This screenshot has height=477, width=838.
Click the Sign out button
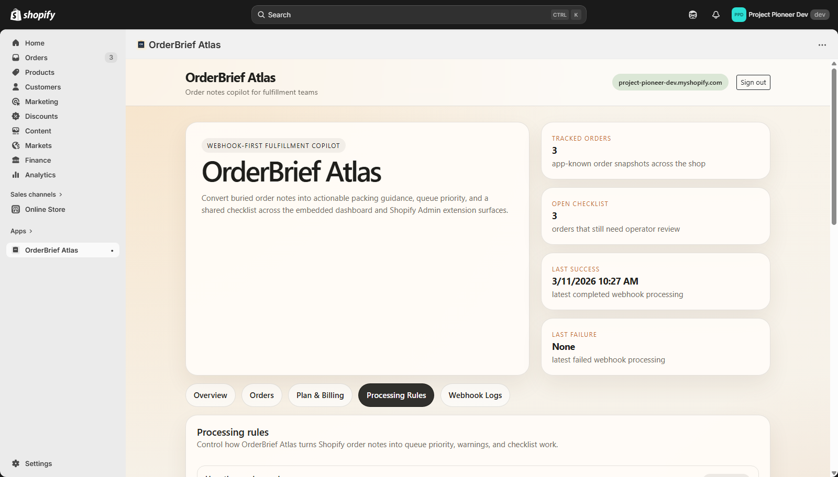753,83
